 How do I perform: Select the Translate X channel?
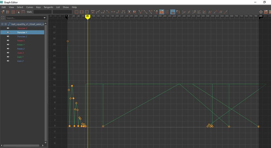[22, 28]
